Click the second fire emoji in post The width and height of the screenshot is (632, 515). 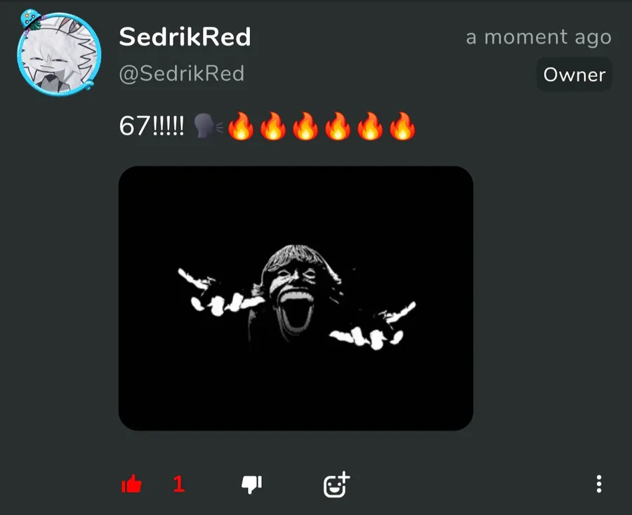(x=273, y=126)
